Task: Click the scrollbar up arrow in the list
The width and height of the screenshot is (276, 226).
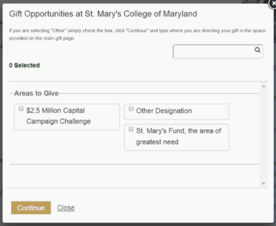Action: tap(264, 86)
